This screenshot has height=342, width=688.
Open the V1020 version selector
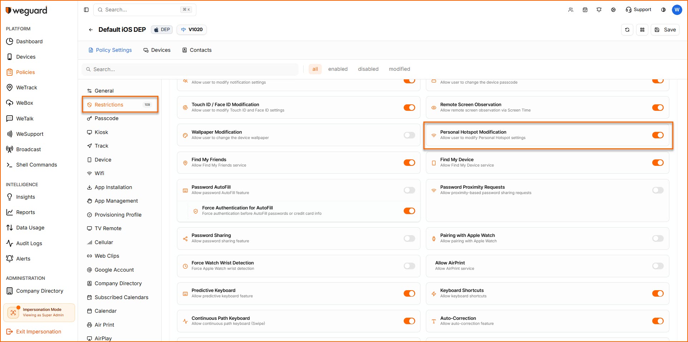point(192,30)
